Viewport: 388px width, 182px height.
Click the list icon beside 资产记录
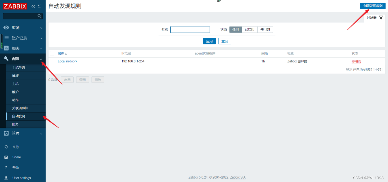click(6, 38)
